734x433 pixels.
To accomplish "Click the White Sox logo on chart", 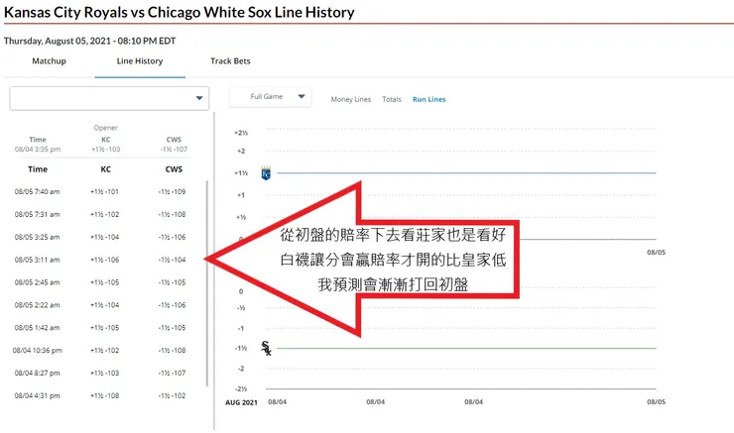I will pyautogui.click(x=266, y=348).
